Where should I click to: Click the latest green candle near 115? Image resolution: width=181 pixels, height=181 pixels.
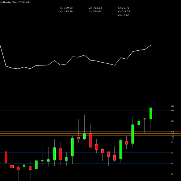151,113
